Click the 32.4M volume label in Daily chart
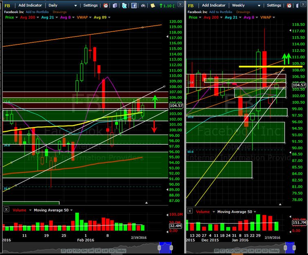 coord(175,226)
